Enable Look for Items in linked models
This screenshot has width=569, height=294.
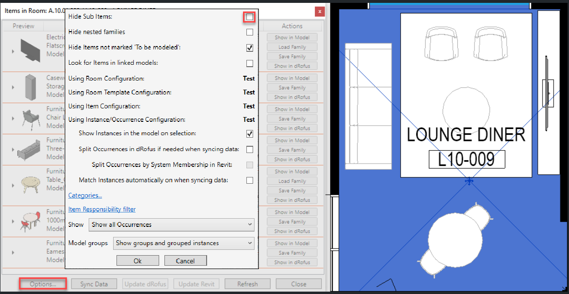(249, 63)
